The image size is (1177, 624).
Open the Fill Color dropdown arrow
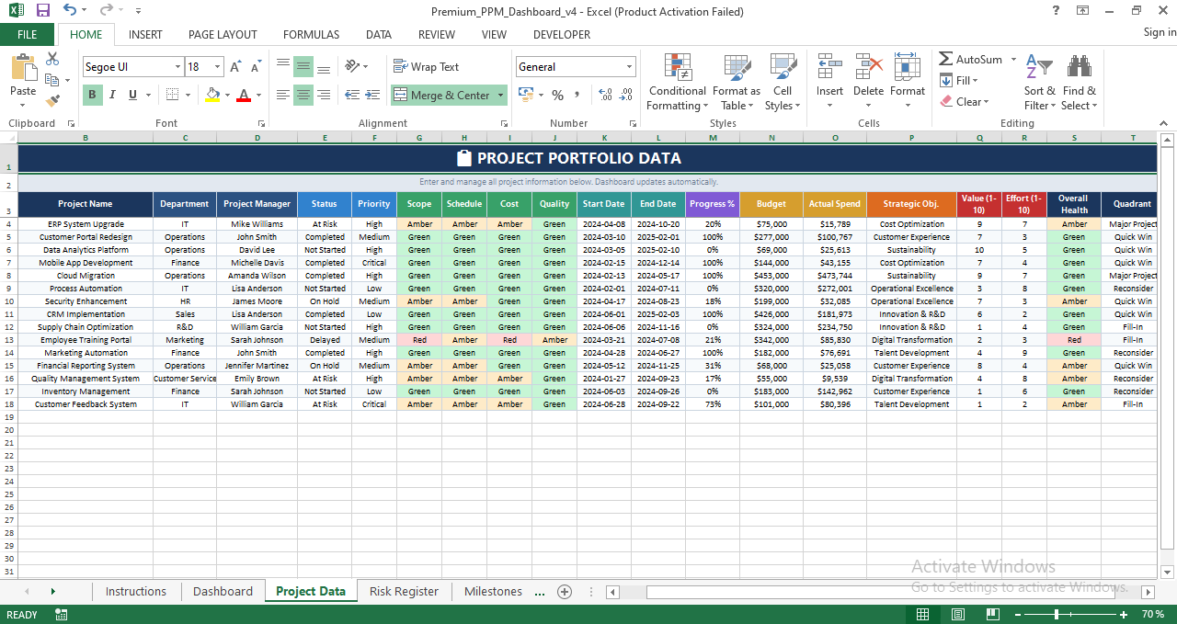(226, 96)
